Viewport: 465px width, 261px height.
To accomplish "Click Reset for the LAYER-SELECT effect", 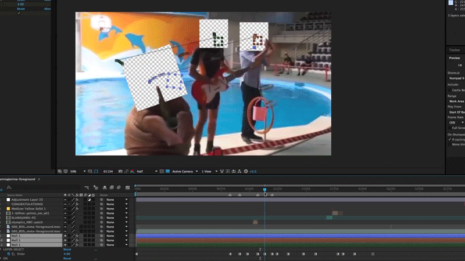I will click(x=67, y=249).
